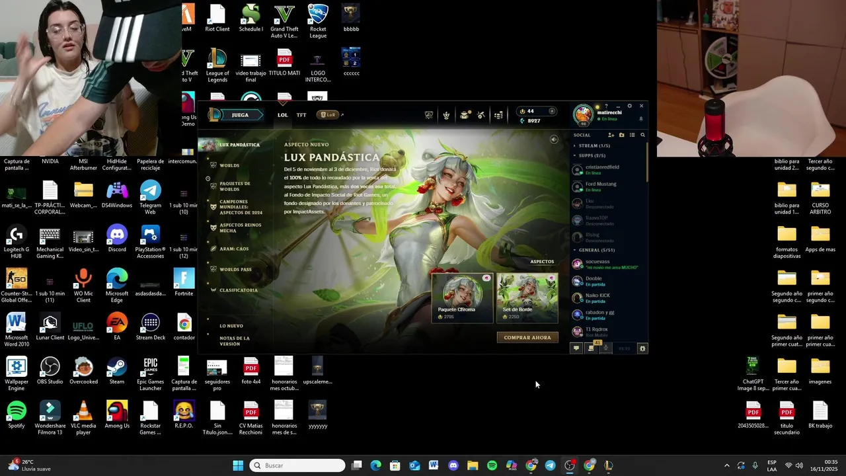Open the Fortnite desktop shortcut
The height and width of the screenshot is (476, 846).
(184, 283)
